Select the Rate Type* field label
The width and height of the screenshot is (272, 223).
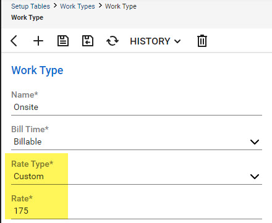pyautogui.click(x=32, y=164)
